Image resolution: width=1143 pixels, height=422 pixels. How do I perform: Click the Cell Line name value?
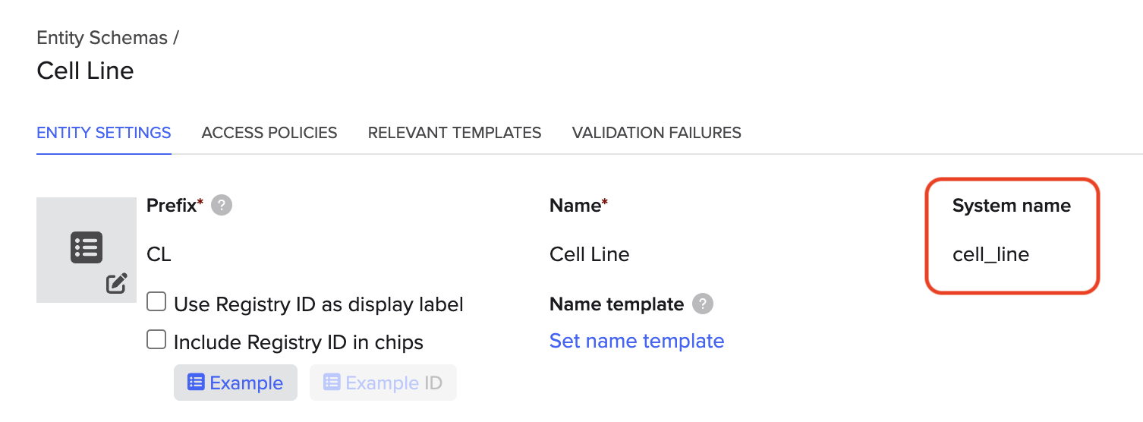click(x=590, y=254)
